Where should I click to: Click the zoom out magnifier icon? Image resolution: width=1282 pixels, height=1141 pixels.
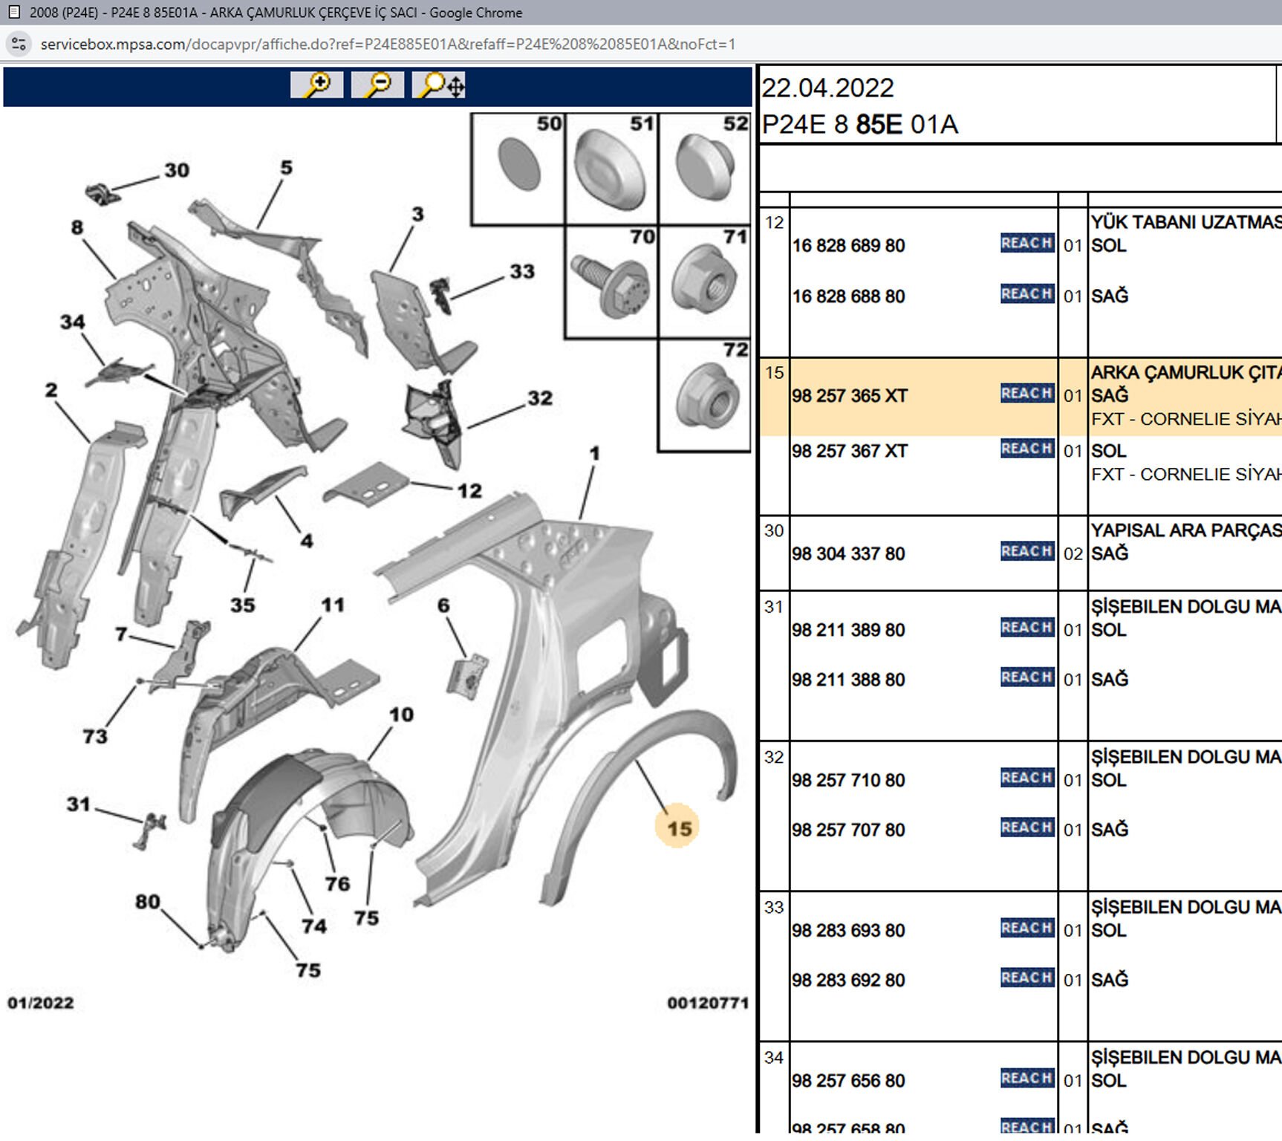click(377, 85)
